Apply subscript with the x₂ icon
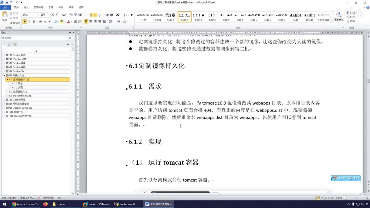370x208 pixels. (45, 22)
